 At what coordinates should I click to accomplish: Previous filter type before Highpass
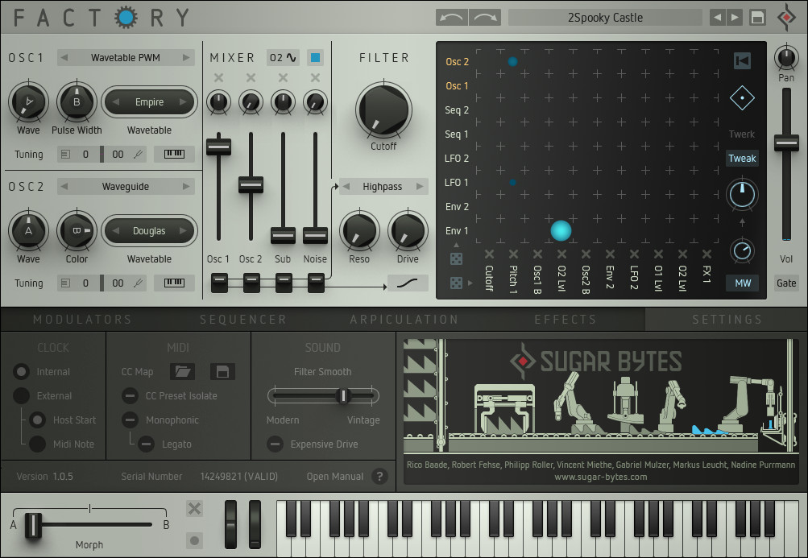coord(346,187)
